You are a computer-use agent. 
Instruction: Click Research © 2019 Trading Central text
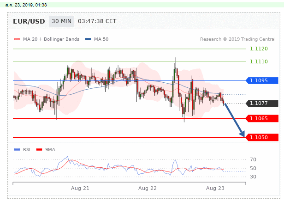(237, 39)
